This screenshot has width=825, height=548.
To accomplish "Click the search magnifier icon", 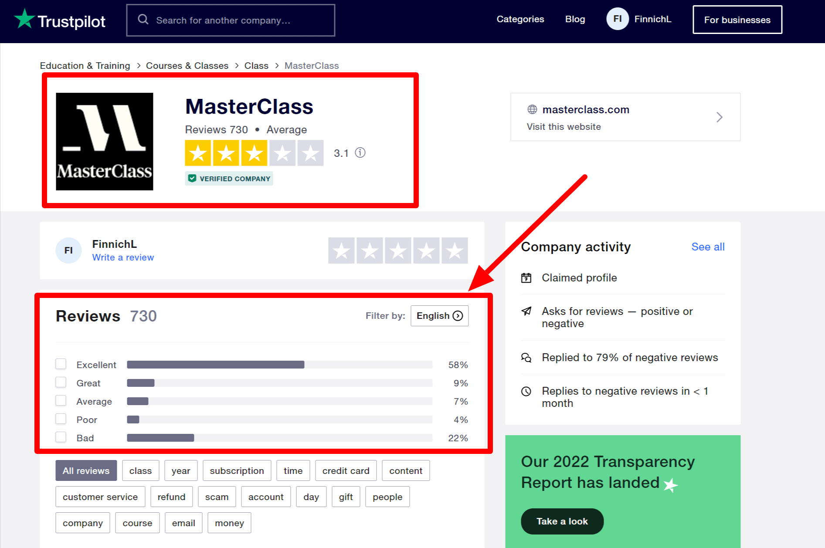I will (x=143, y=20).
